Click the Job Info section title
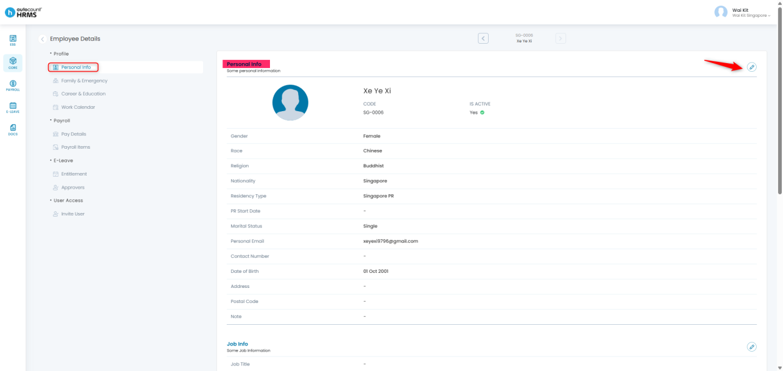783x371 pixels. (x=237, y=344)
